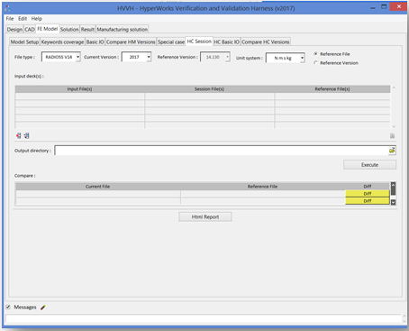Click the Output directory input field

(222, 151)
